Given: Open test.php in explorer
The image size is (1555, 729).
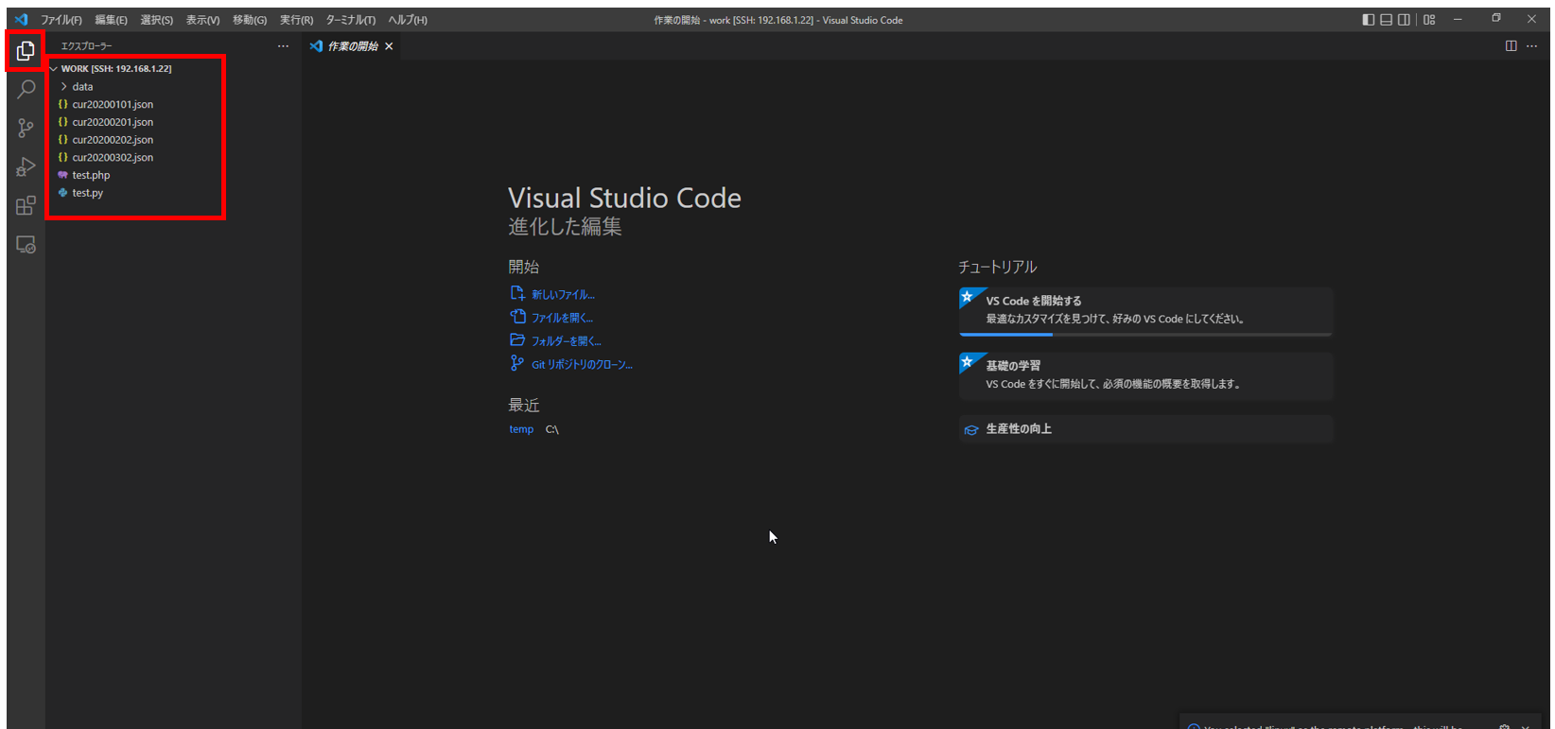Looking at the screenshot, I should (91, 175).
